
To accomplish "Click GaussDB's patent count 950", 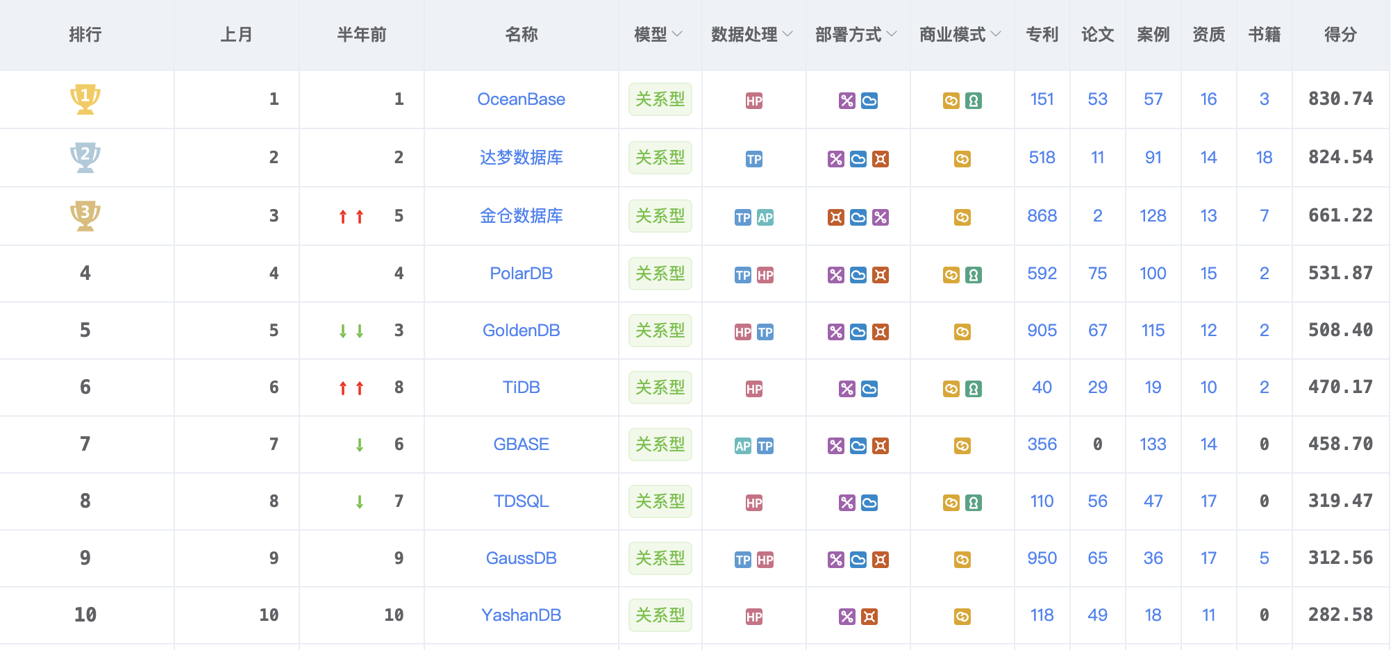I will 1042,558.
